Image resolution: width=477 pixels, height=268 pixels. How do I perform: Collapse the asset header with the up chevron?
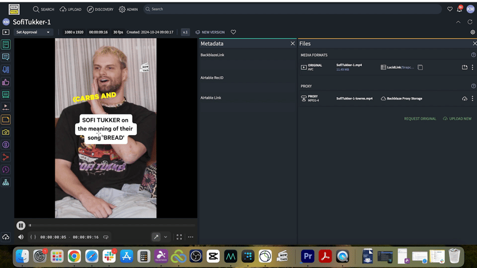(x=458, y=22)
